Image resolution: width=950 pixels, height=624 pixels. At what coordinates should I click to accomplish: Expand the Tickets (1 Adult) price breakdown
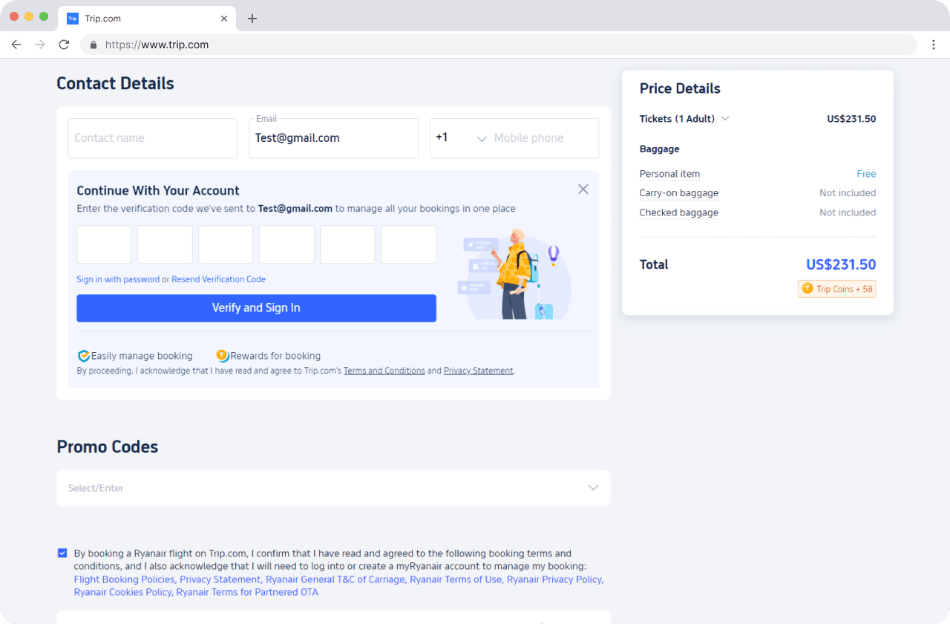[x=725, y=119]
